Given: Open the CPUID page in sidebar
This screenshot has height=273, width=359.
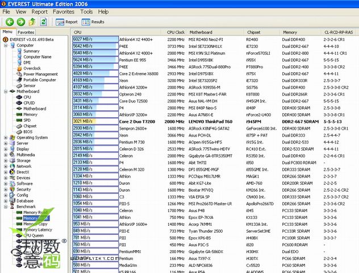Looking at the screenshot, I should (x=30, y=103).
